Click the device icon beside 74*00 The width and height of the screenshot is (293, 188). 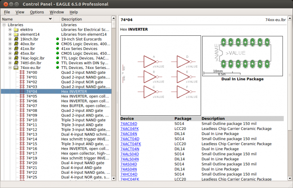point(22,73)
